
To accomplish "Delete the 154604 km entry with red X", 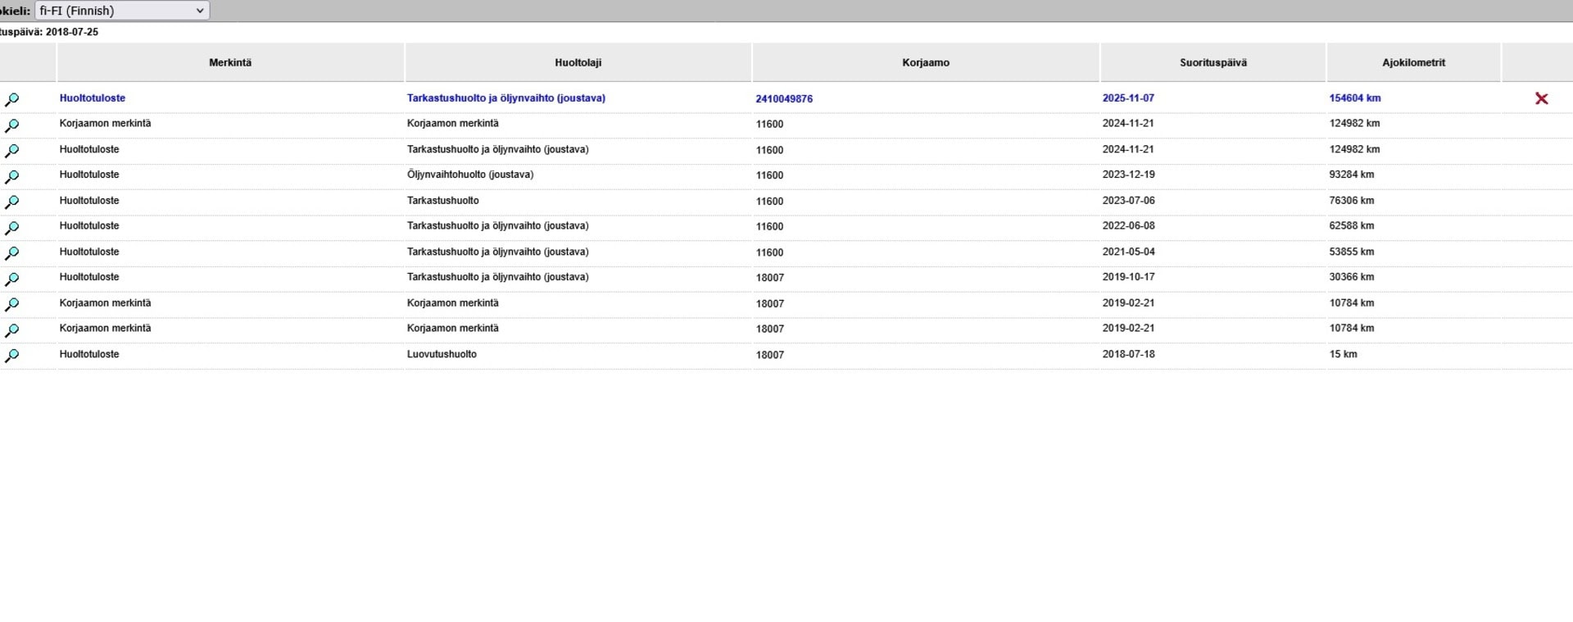I will tap(1541, 98).
